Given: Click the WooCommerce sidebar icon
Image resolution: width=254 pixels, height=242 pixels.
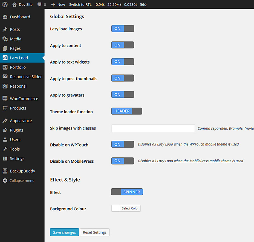Looking at the screenshot, I should coord(5,99).
